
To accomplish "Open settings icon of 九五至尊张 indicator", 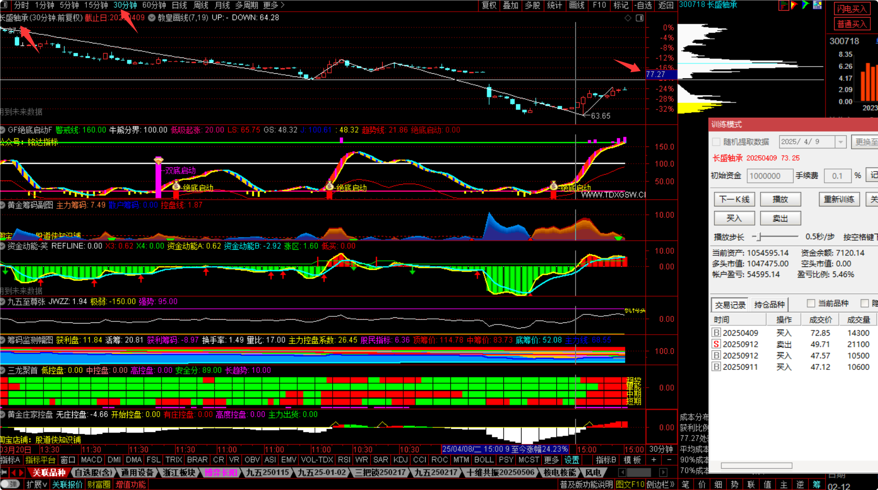I will [3, 302].
